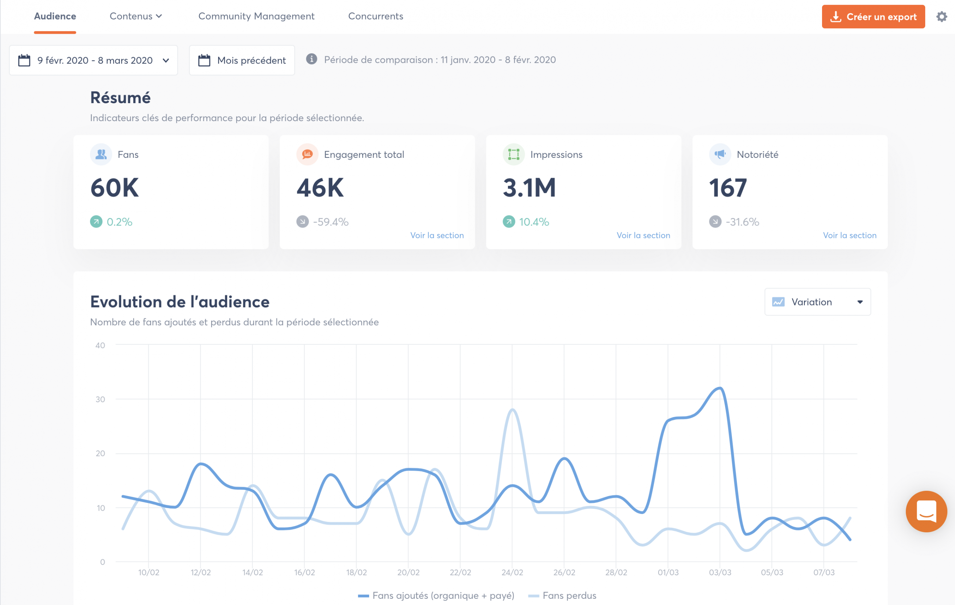Click the orange chat support bubble
The height and width of the screenshot is (605, 955).
926,511
